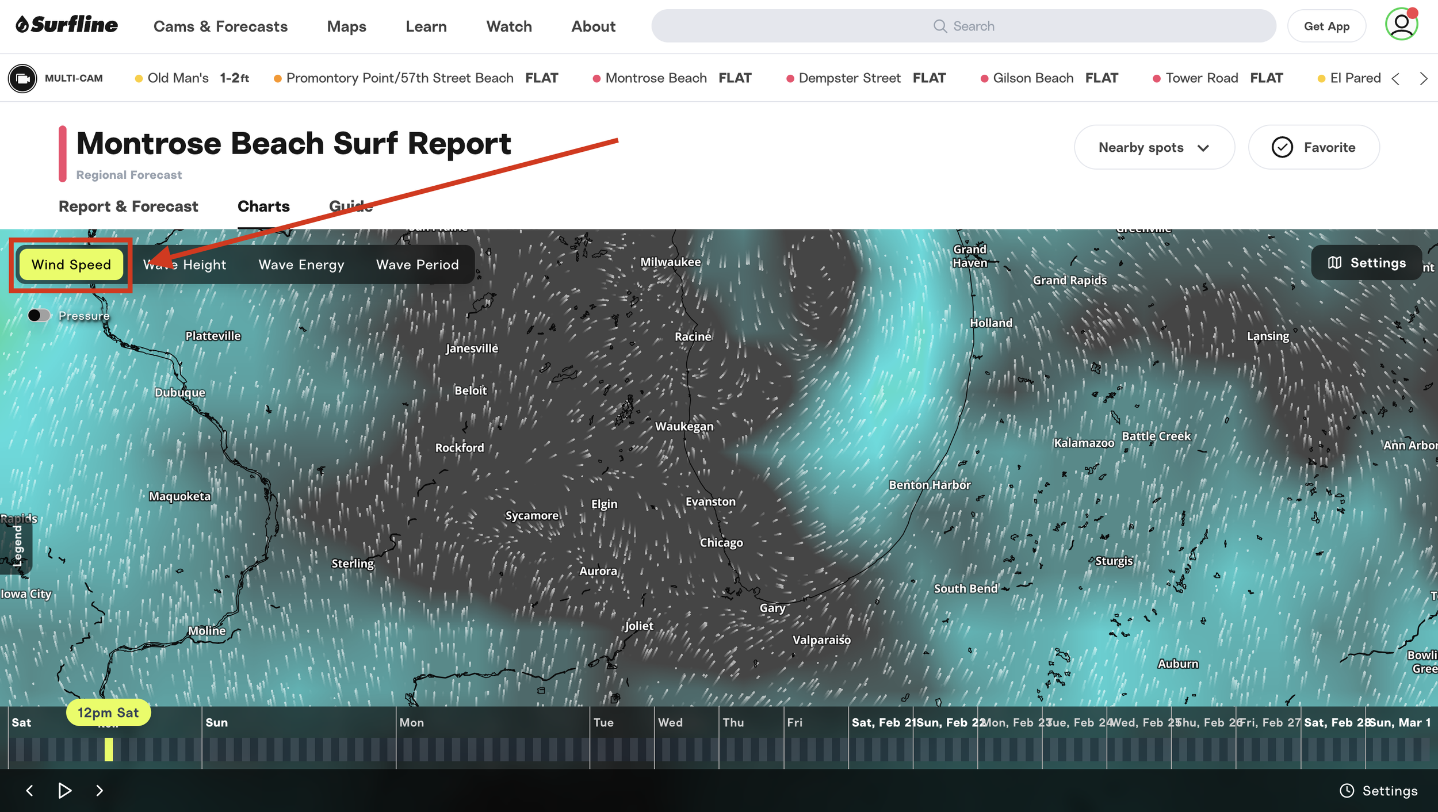The image size is (1438, 812).
Task: Click the Get App button
Action: click(1326, 26)
